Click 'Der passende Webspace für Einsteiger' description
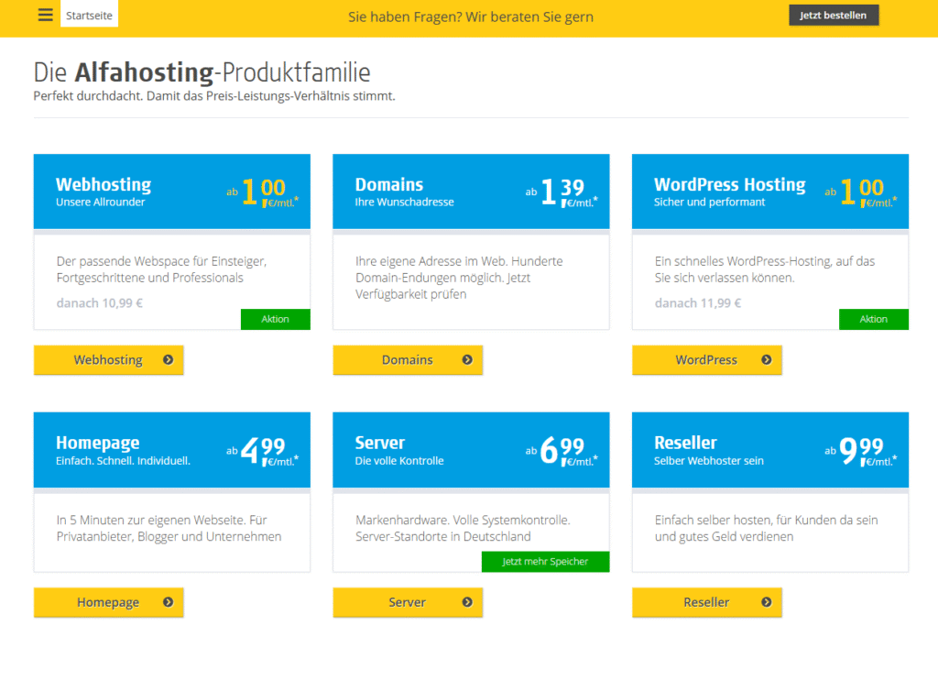Viewport: 938px width, 680px height. click(x=161, y=269)
